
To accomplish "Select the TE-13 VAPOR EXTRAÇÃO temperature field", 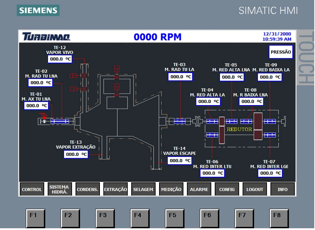I will click(76, 154).
